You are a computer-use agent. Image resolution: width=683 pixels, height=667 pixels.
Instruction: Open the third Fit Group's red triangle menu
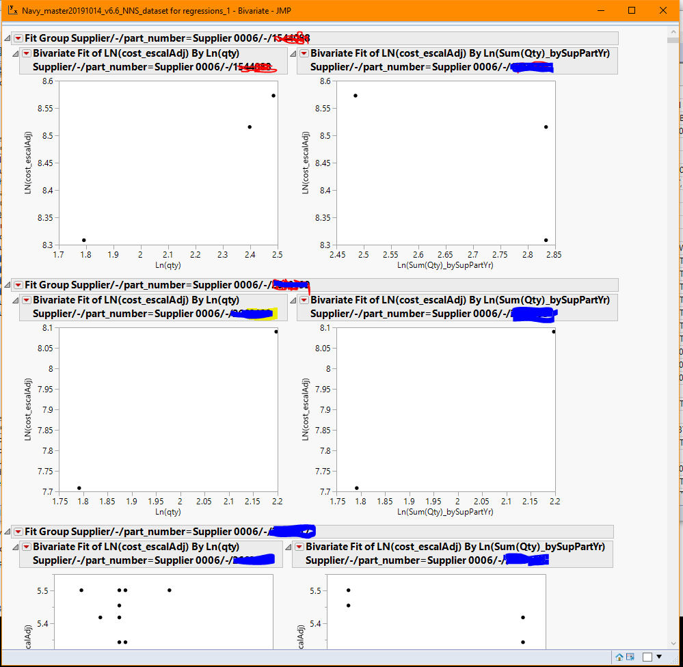pyautogui.click(x=17, y=531)
